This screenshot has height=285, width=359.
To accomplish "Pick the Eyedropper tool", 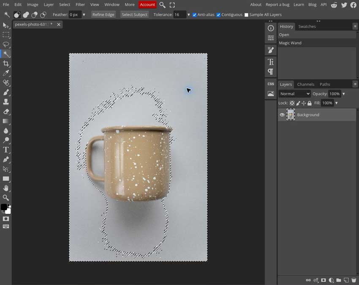I will coord(6,73).
